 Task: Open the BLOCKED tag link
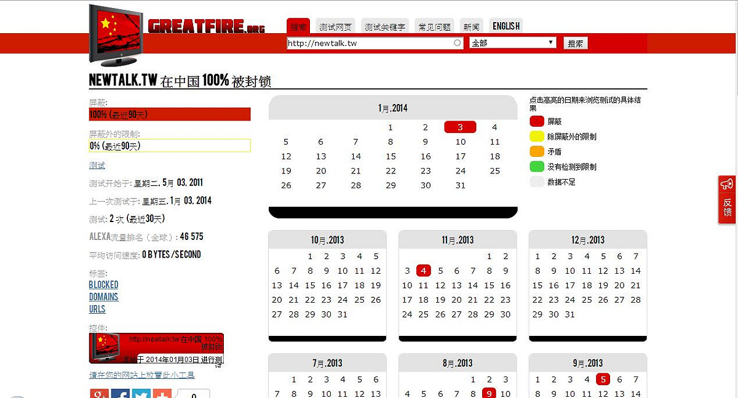103,285
